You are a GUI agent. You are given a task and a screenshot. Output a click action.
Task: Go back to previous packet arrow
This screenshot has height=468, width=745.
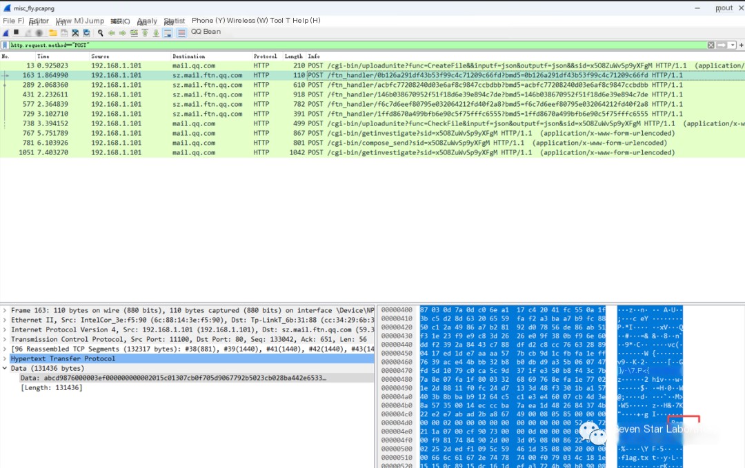[x=112, y=33]
